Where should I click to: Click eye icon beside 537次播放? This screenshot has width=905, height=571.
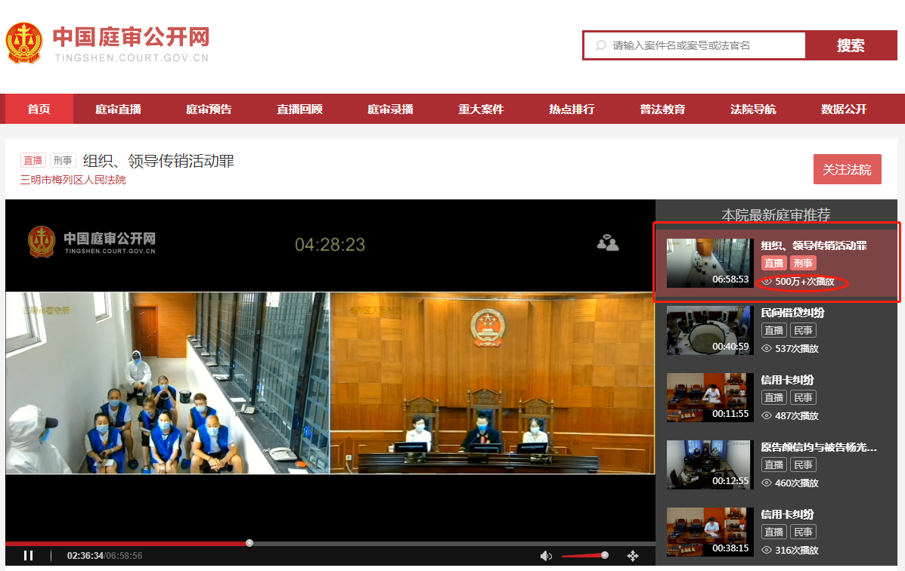coord(767,349)
